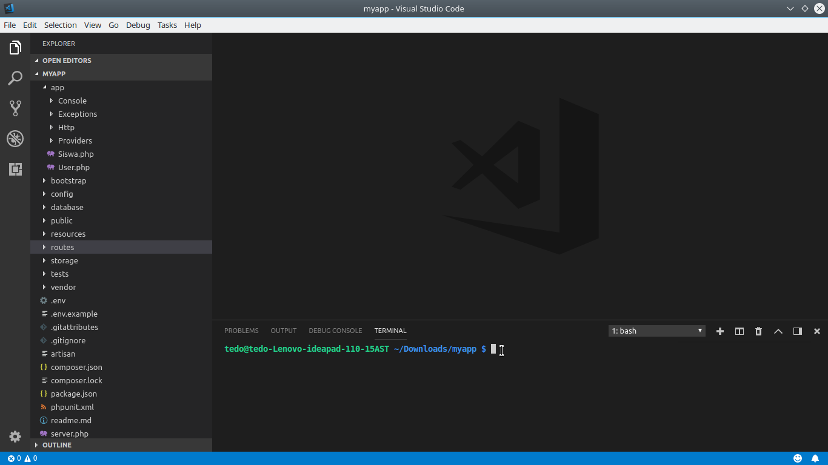The image size is (828, 465).
Task: Expand the tests folder
Action: [121, 274]
